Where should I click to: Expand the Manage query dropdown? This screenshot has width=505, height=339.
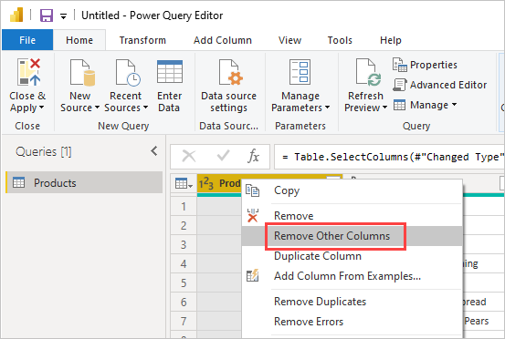426,105
